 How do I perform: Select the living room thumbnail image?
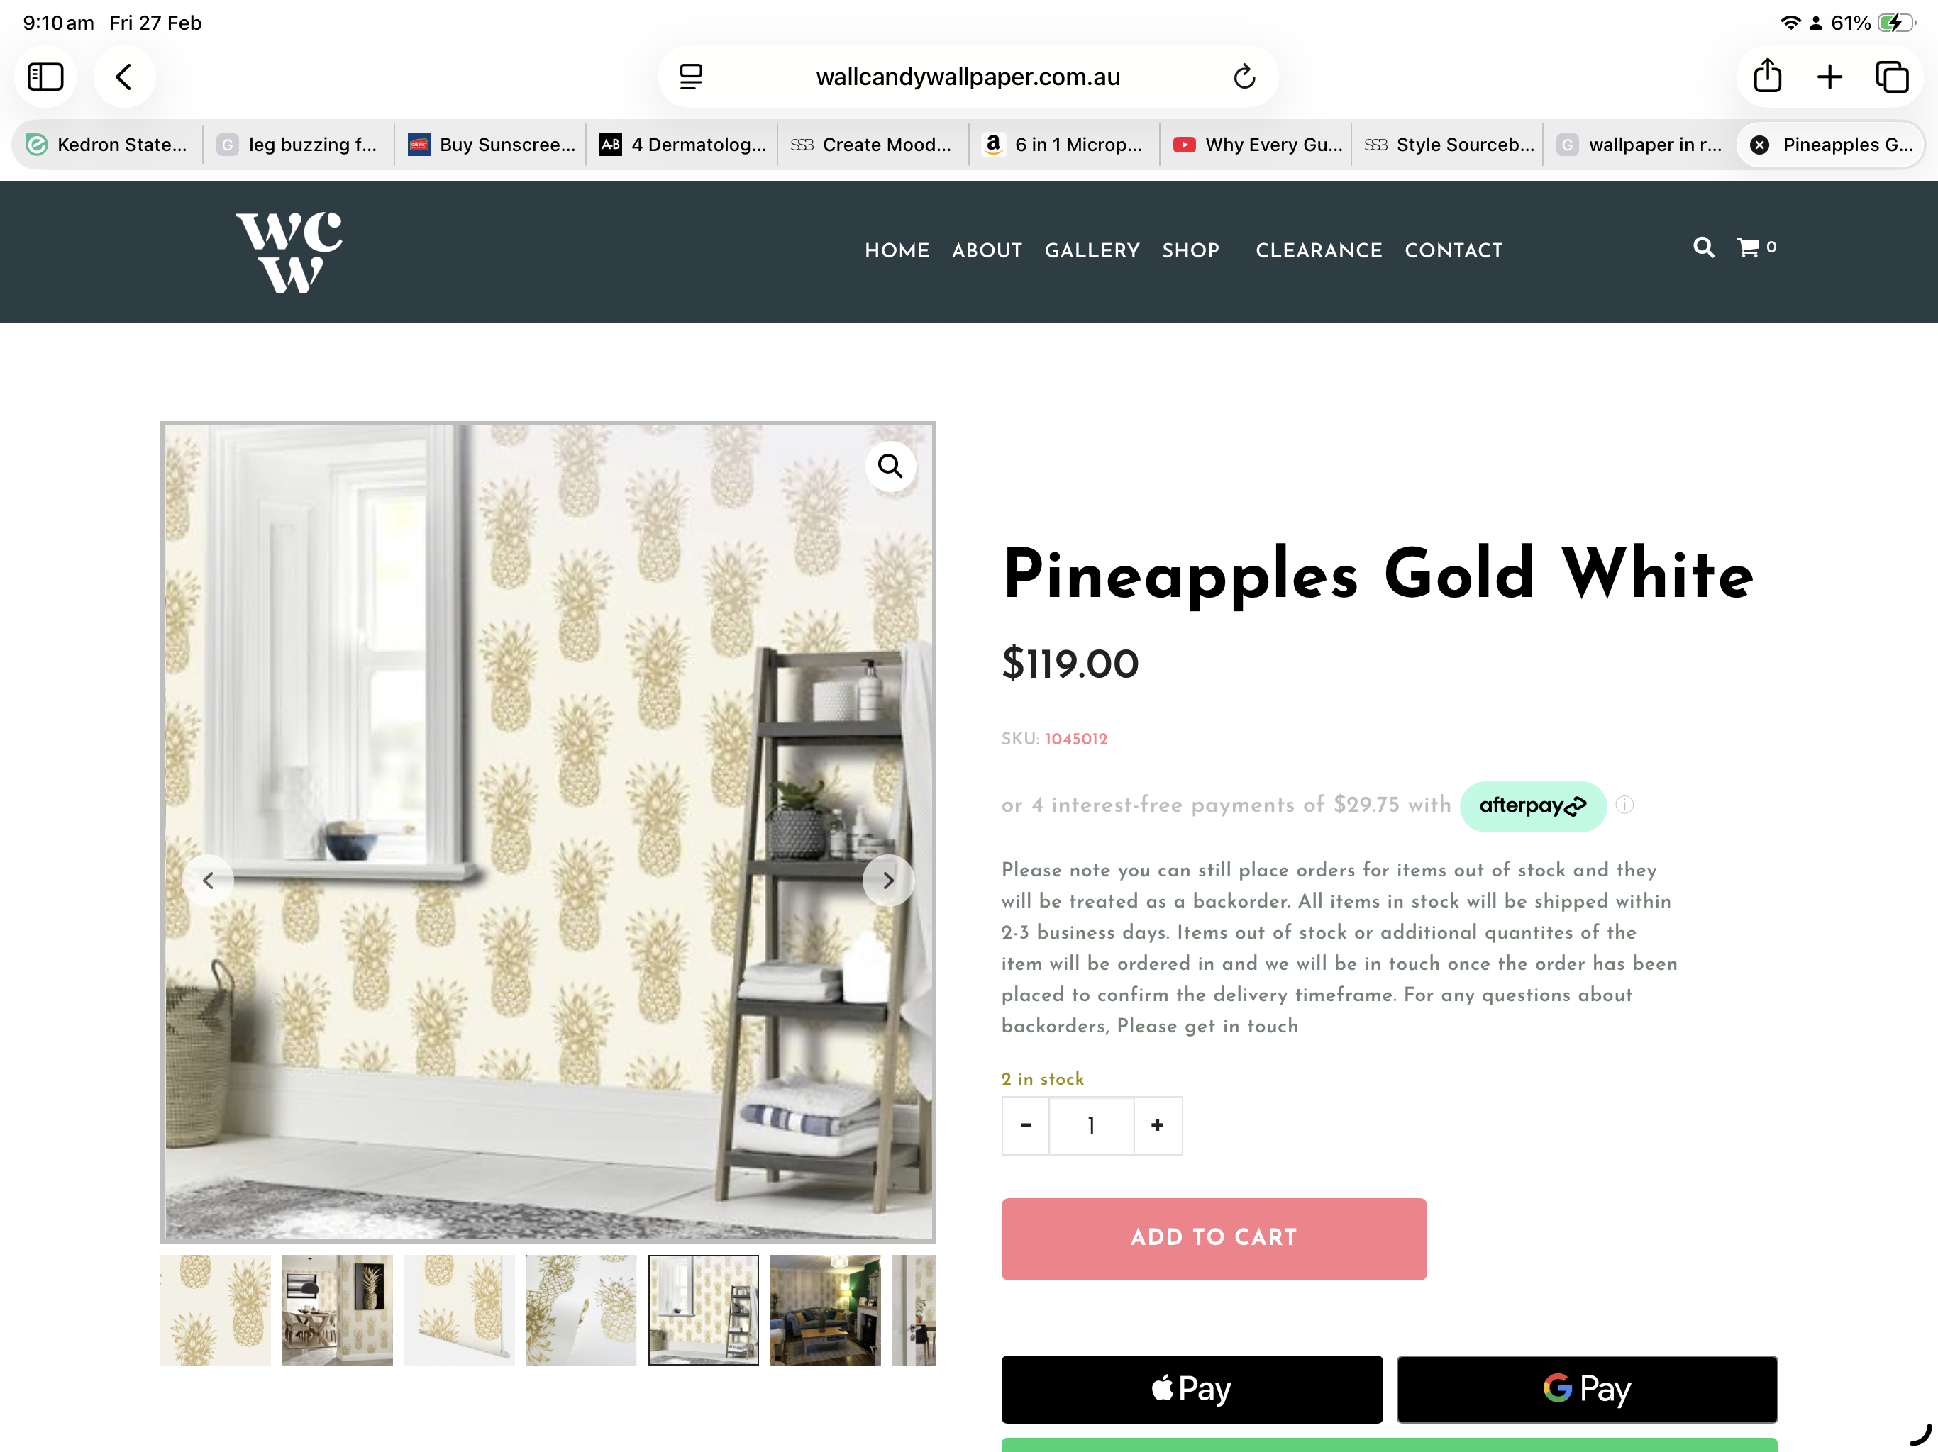coord(825,1310)
